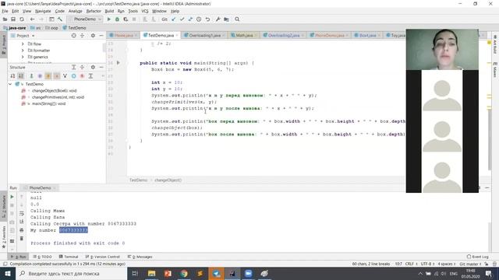Click the Windows Start button

pos(8,273)
